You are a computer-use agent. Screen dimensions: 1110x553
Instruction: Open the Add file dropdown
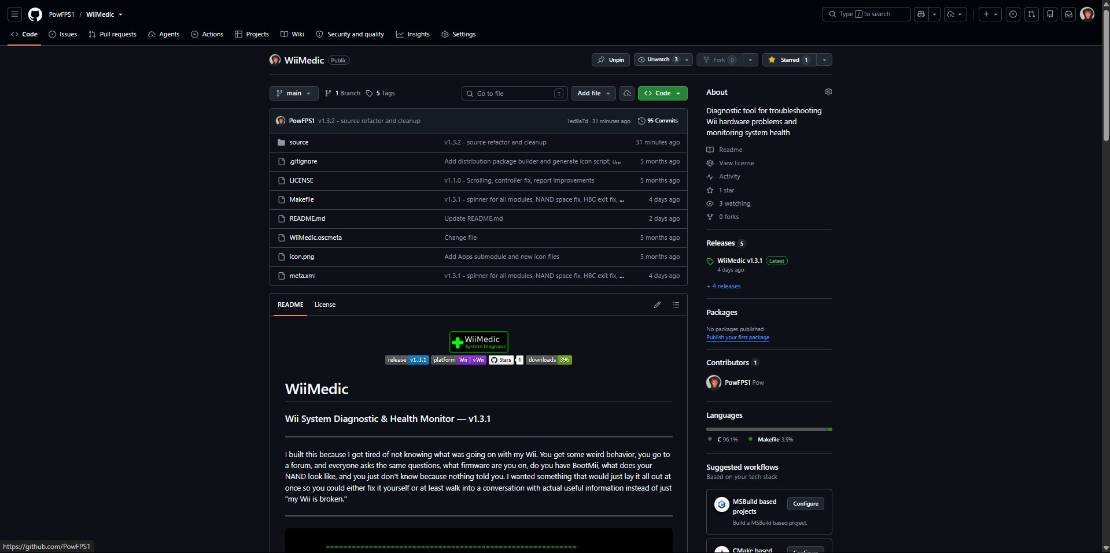(594, 93)
